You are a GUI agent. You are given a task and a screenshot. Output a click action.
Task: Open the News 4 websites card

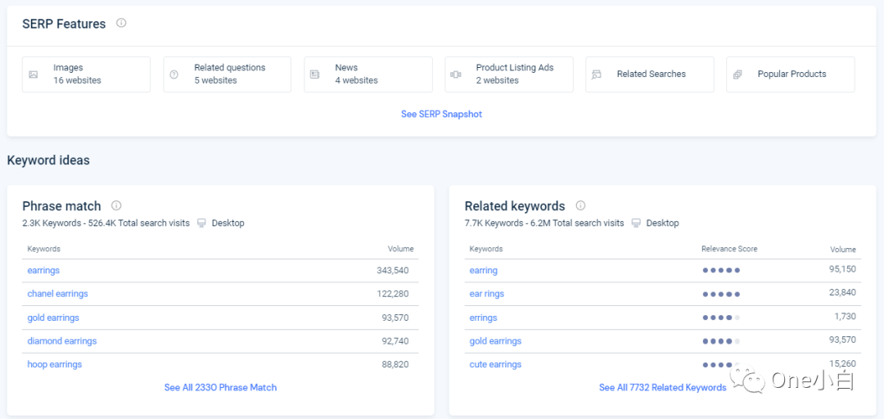tap(368, 74)
